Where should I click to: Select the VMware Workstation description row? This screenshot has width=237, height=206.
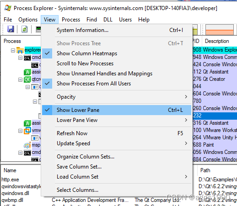(220, 130)
